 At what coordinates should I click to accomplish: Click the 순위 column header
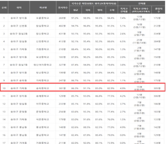pos(4,8)
